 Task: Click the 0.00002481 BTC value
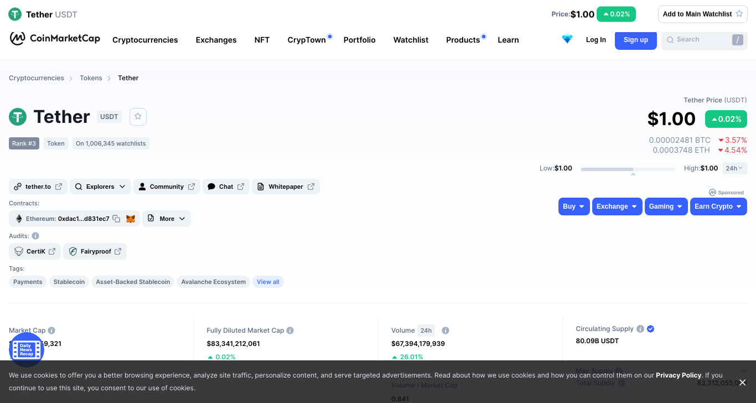tap(680, 140)
